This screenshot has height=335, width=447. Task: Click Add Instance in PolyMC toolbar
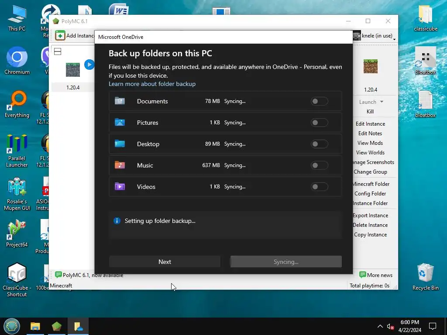pos(74,36)
